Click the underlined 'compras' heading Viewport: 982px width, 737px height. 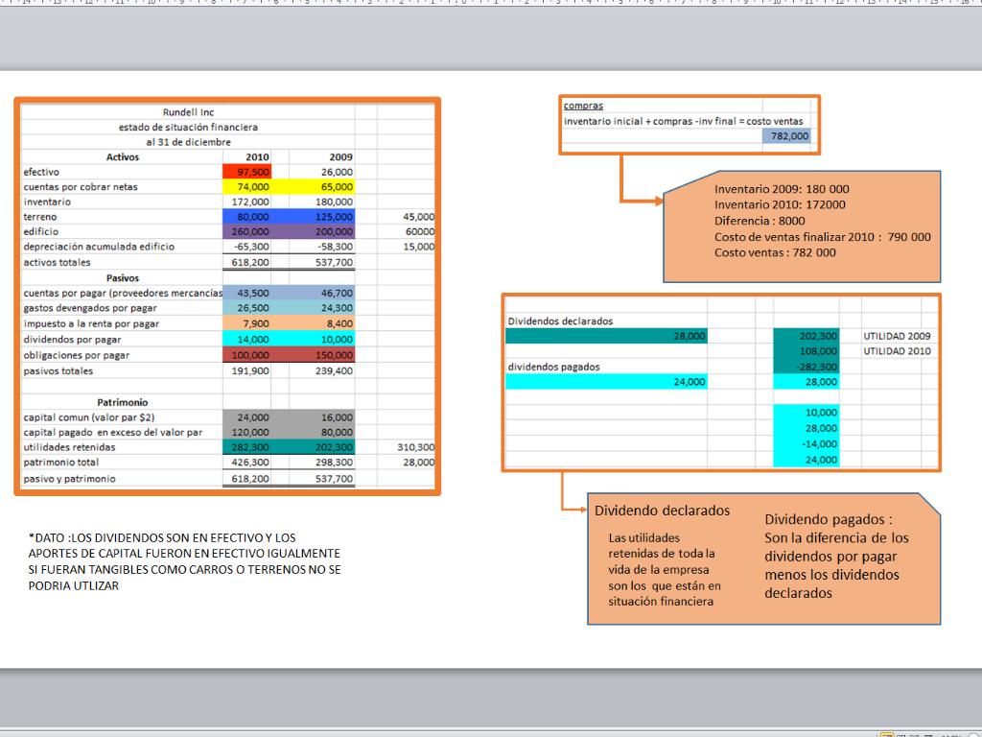click(x=583, y=106)
